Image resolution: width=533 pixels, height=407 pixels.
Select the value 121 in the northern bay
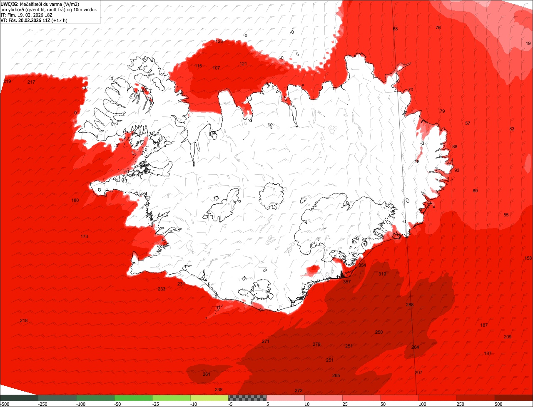(x=243, y=64)
